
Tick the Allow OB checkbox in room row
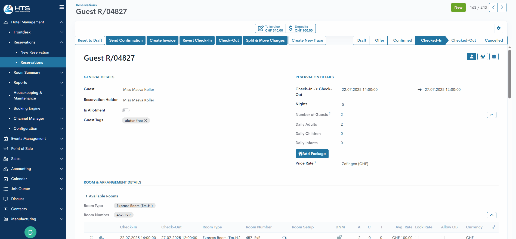(x=443, y=237)
